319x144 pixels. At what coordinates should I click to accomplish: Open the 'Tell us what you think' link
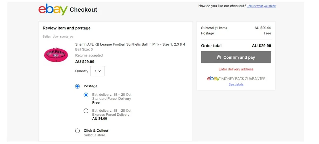pyautogui.click(x=261, y=6)
